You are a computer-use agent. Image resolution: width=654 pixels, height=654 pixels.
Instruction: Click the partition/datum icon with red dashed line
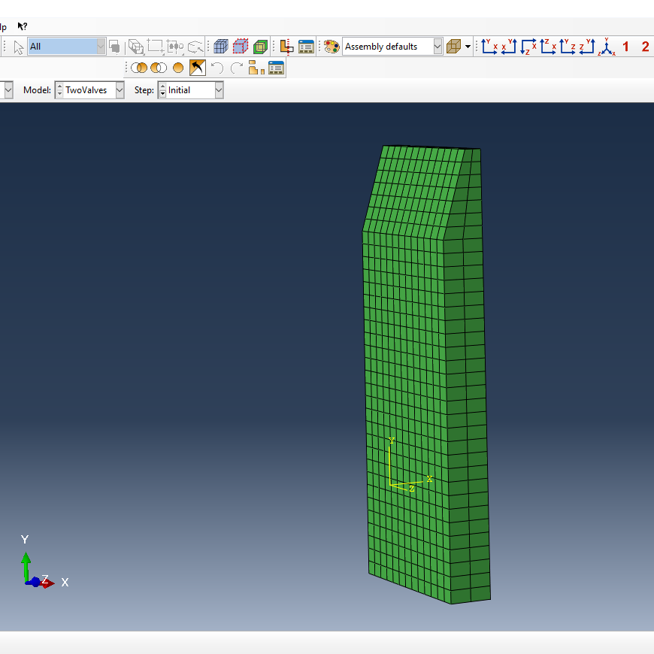[286, 47]
